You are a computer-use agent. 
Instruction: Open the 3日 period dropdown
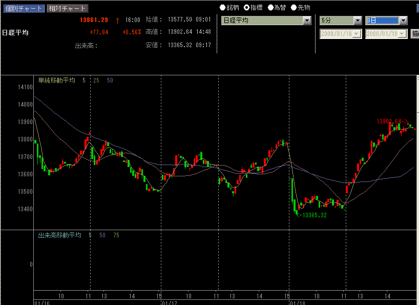point(403,21)
